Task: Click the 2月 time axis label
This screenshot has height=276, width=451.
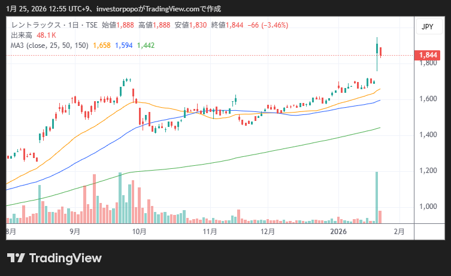Action: [x=399, y=231]
